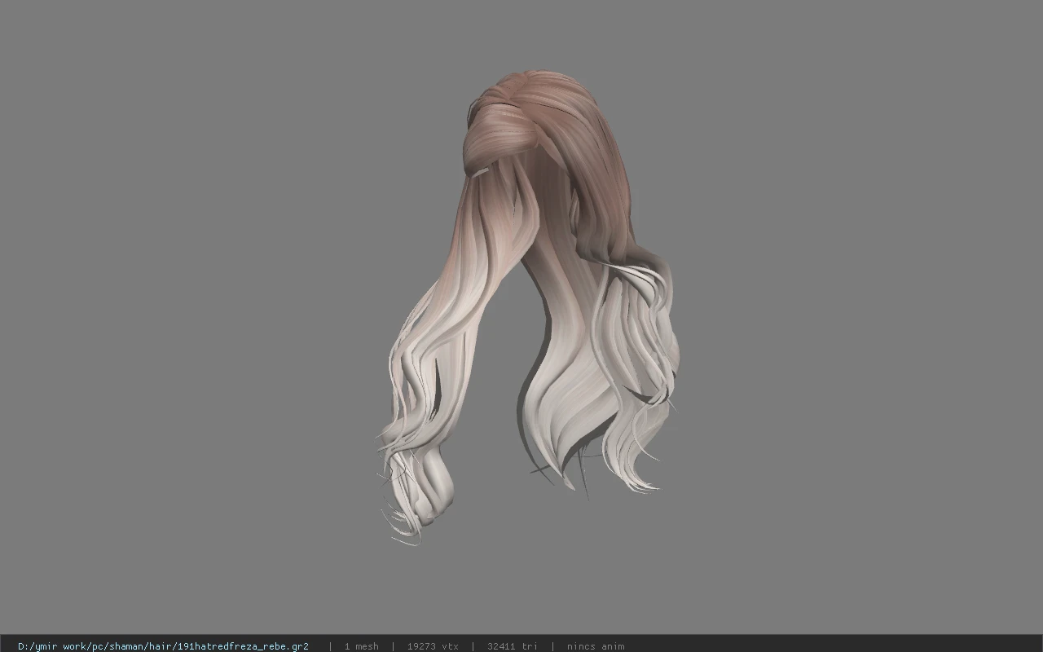
Task: Click the '1 mesh' status entry
Action: (361, 646)
